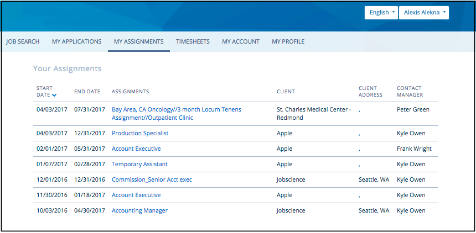476x233 pixels.
Task: Open Commission_Senior Acct exec assignment
Action: [152, 179]
